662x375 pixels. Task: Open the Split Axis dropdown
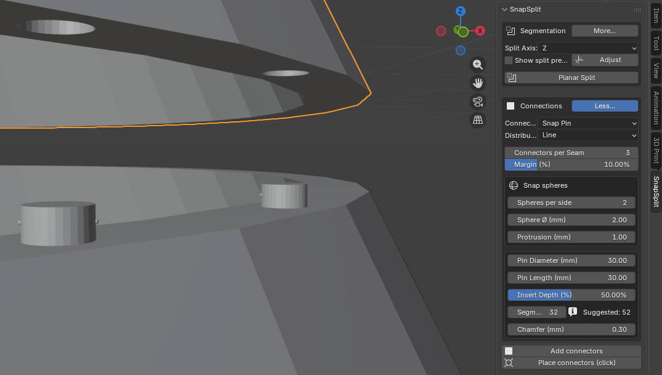coord(588,48)
